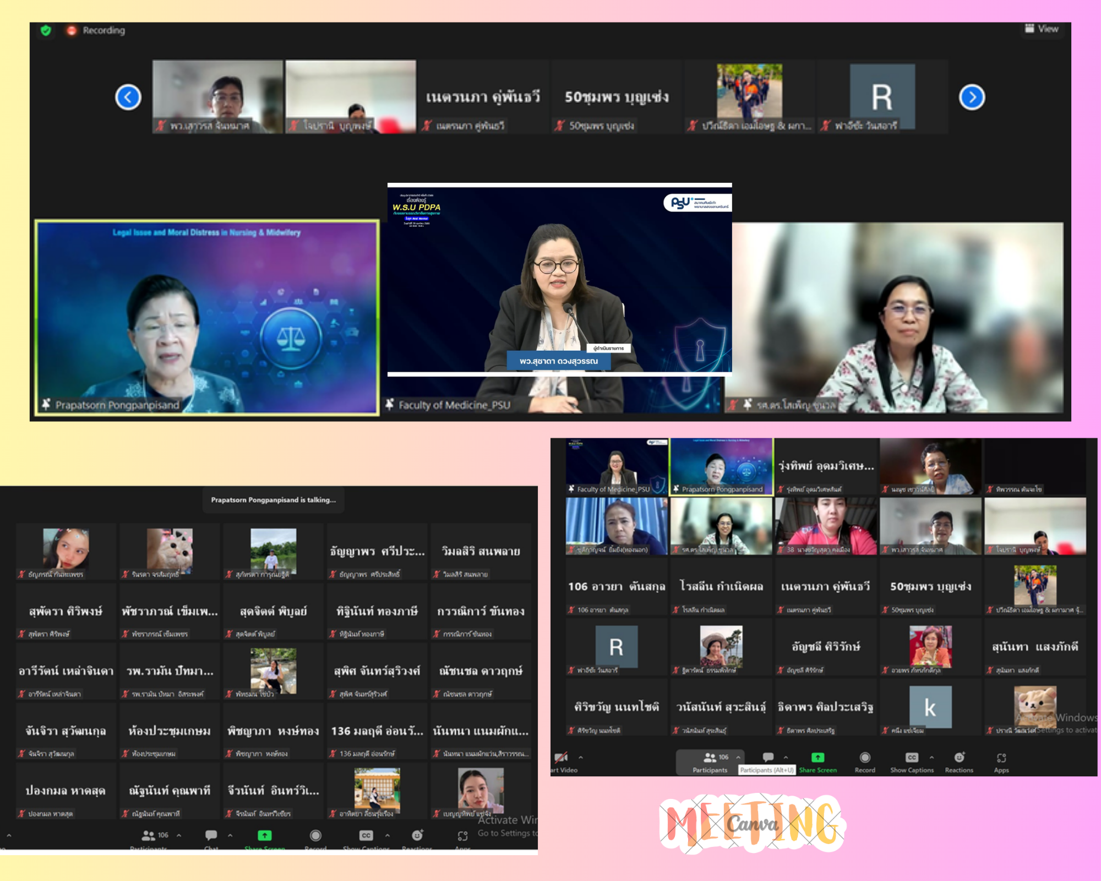Click Share Screen in window with Alt+U tooltip

click(817, 763)
